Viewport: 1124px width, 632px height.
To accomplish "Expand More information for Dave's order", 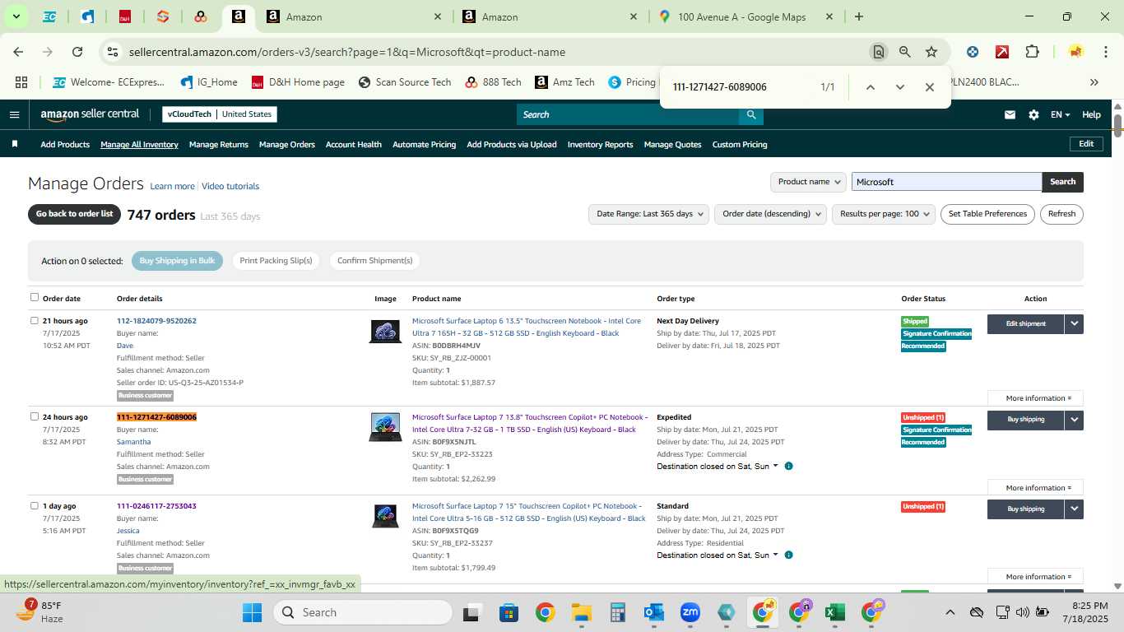I will pyautogui.click(x=1035, y=398).
